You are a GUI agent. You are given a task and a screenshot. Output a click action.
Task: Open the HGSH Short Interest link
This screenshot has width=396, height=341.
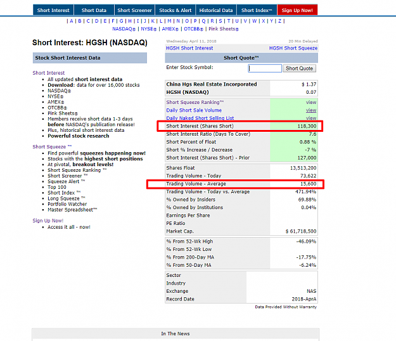pyautogui.click(x=189, y=48)
